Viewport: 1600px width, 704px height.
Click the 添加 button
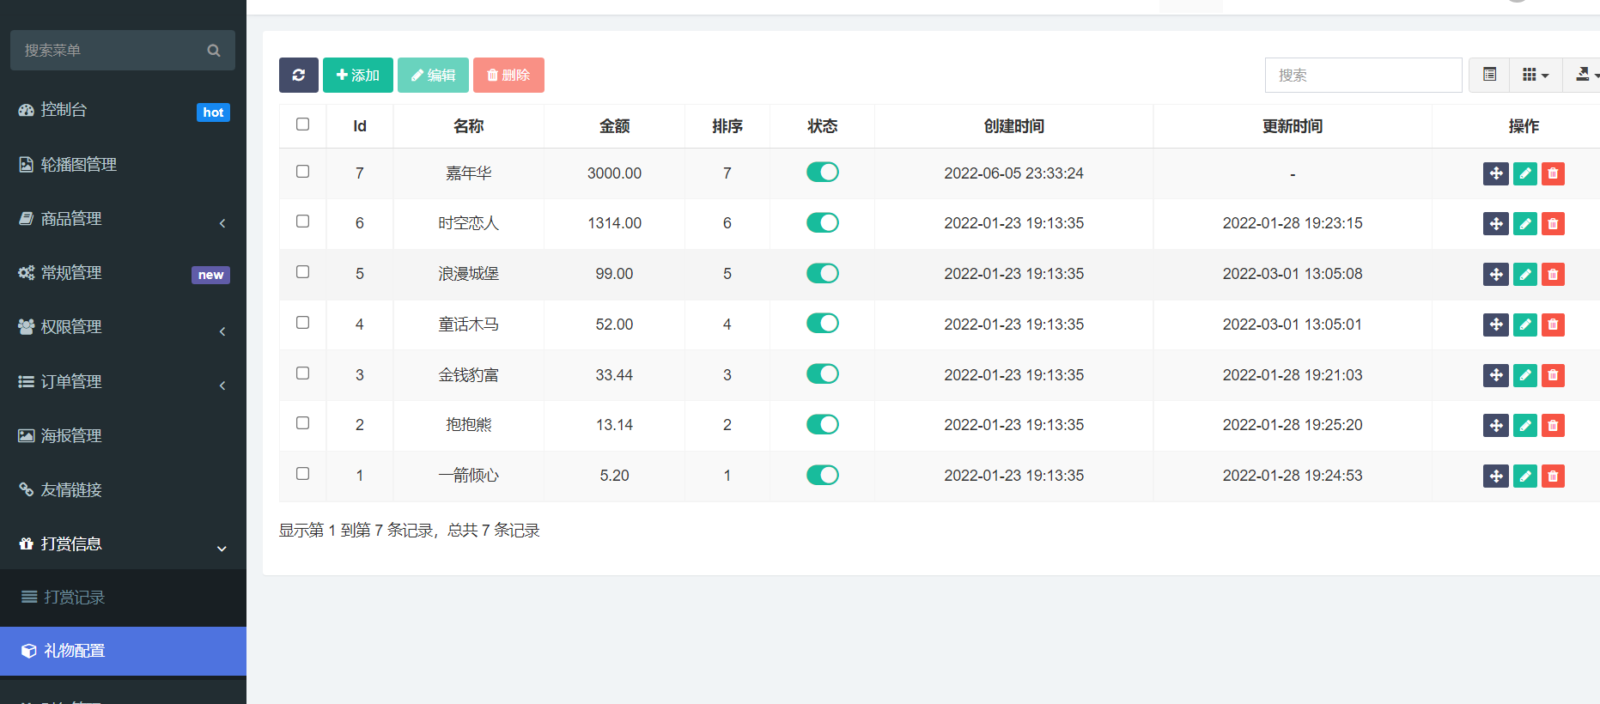(357, 76)
